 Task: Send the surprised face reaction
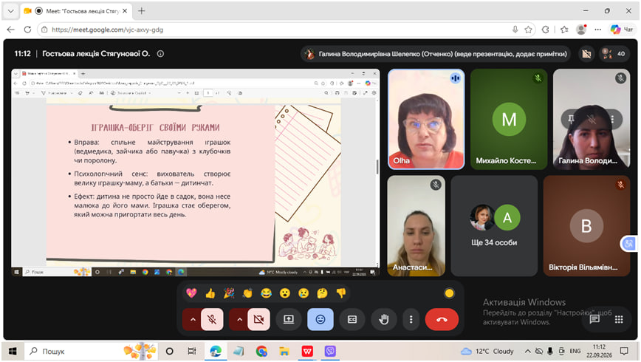[x=285, y=293]
